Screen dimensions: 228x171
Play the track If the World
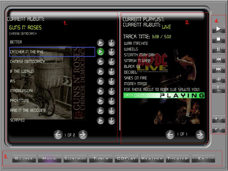coord(100,71)
